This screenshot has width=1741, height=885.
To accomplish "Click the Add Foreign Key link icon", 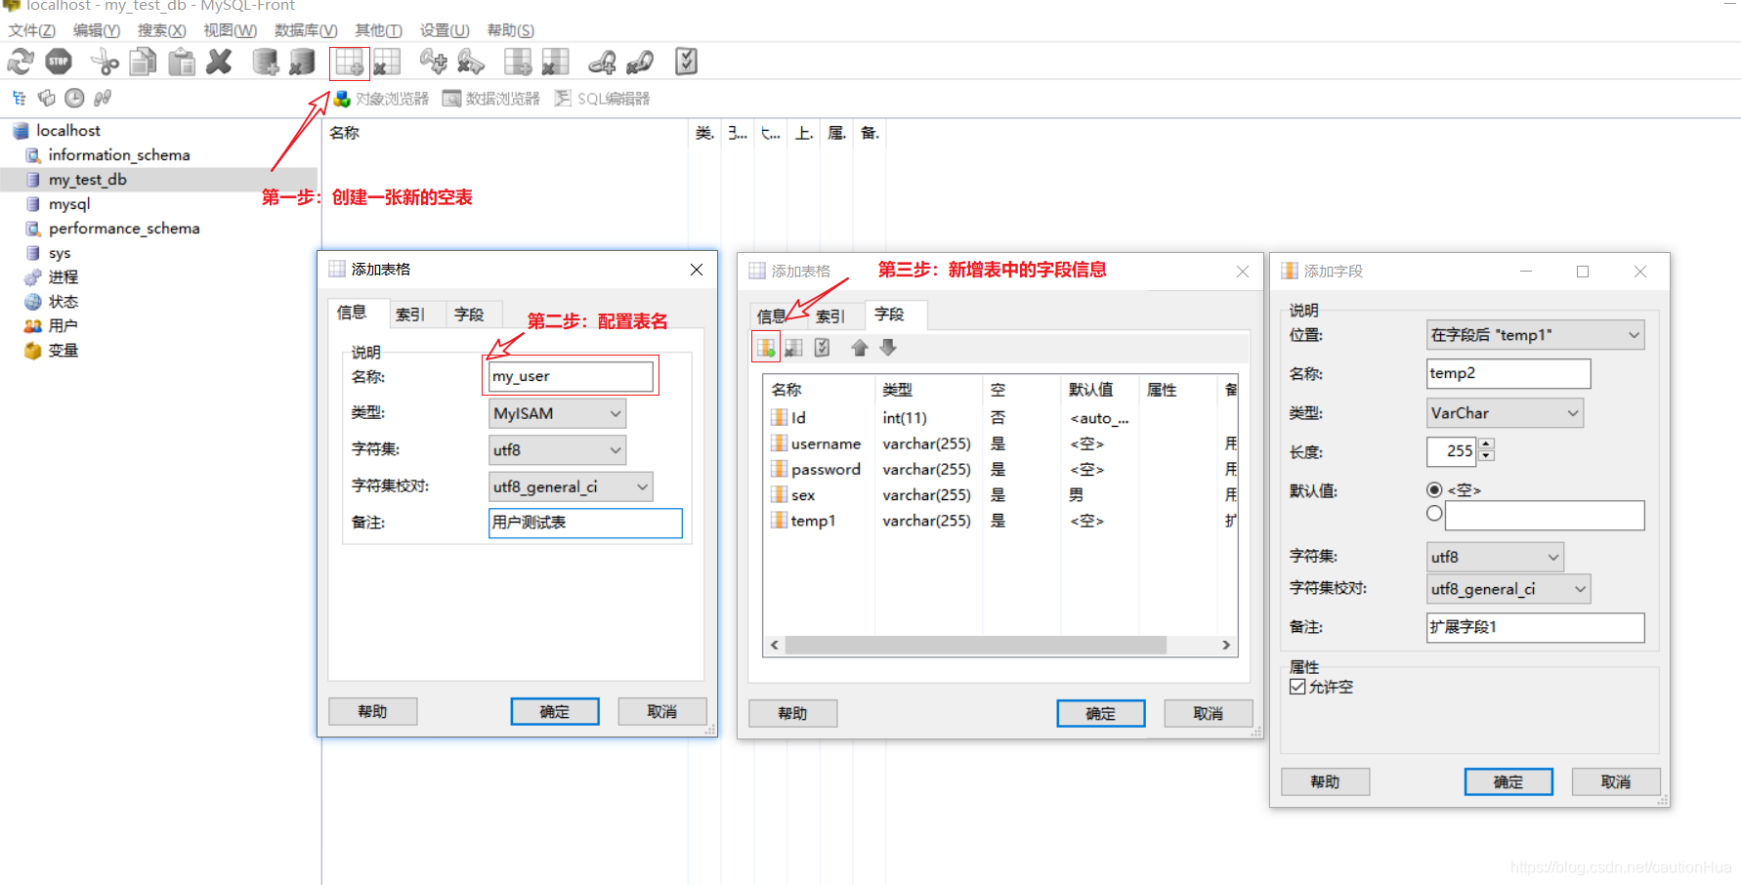I will click(x=602, y=63).
